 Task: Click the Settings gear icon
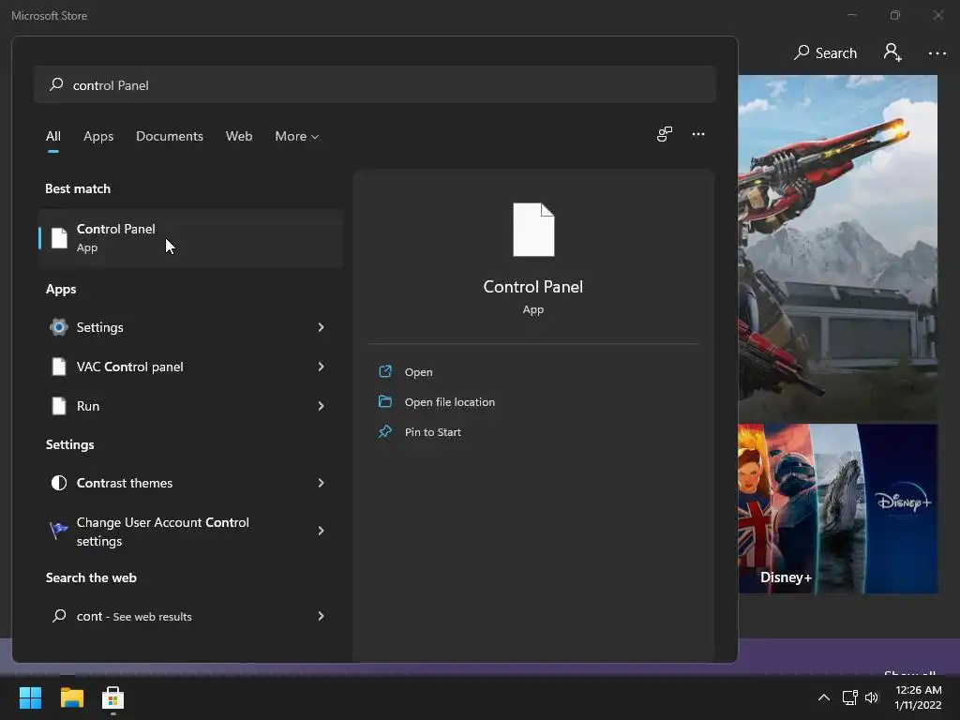tap(59, 327)
